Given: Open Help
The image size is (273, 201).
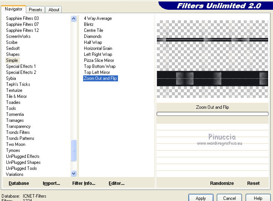Looking at the screenshot, I should click(258, 198).
